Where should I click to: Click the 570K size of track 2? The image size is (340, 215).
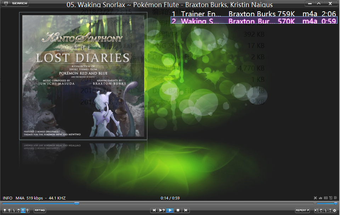coord(286,21)
